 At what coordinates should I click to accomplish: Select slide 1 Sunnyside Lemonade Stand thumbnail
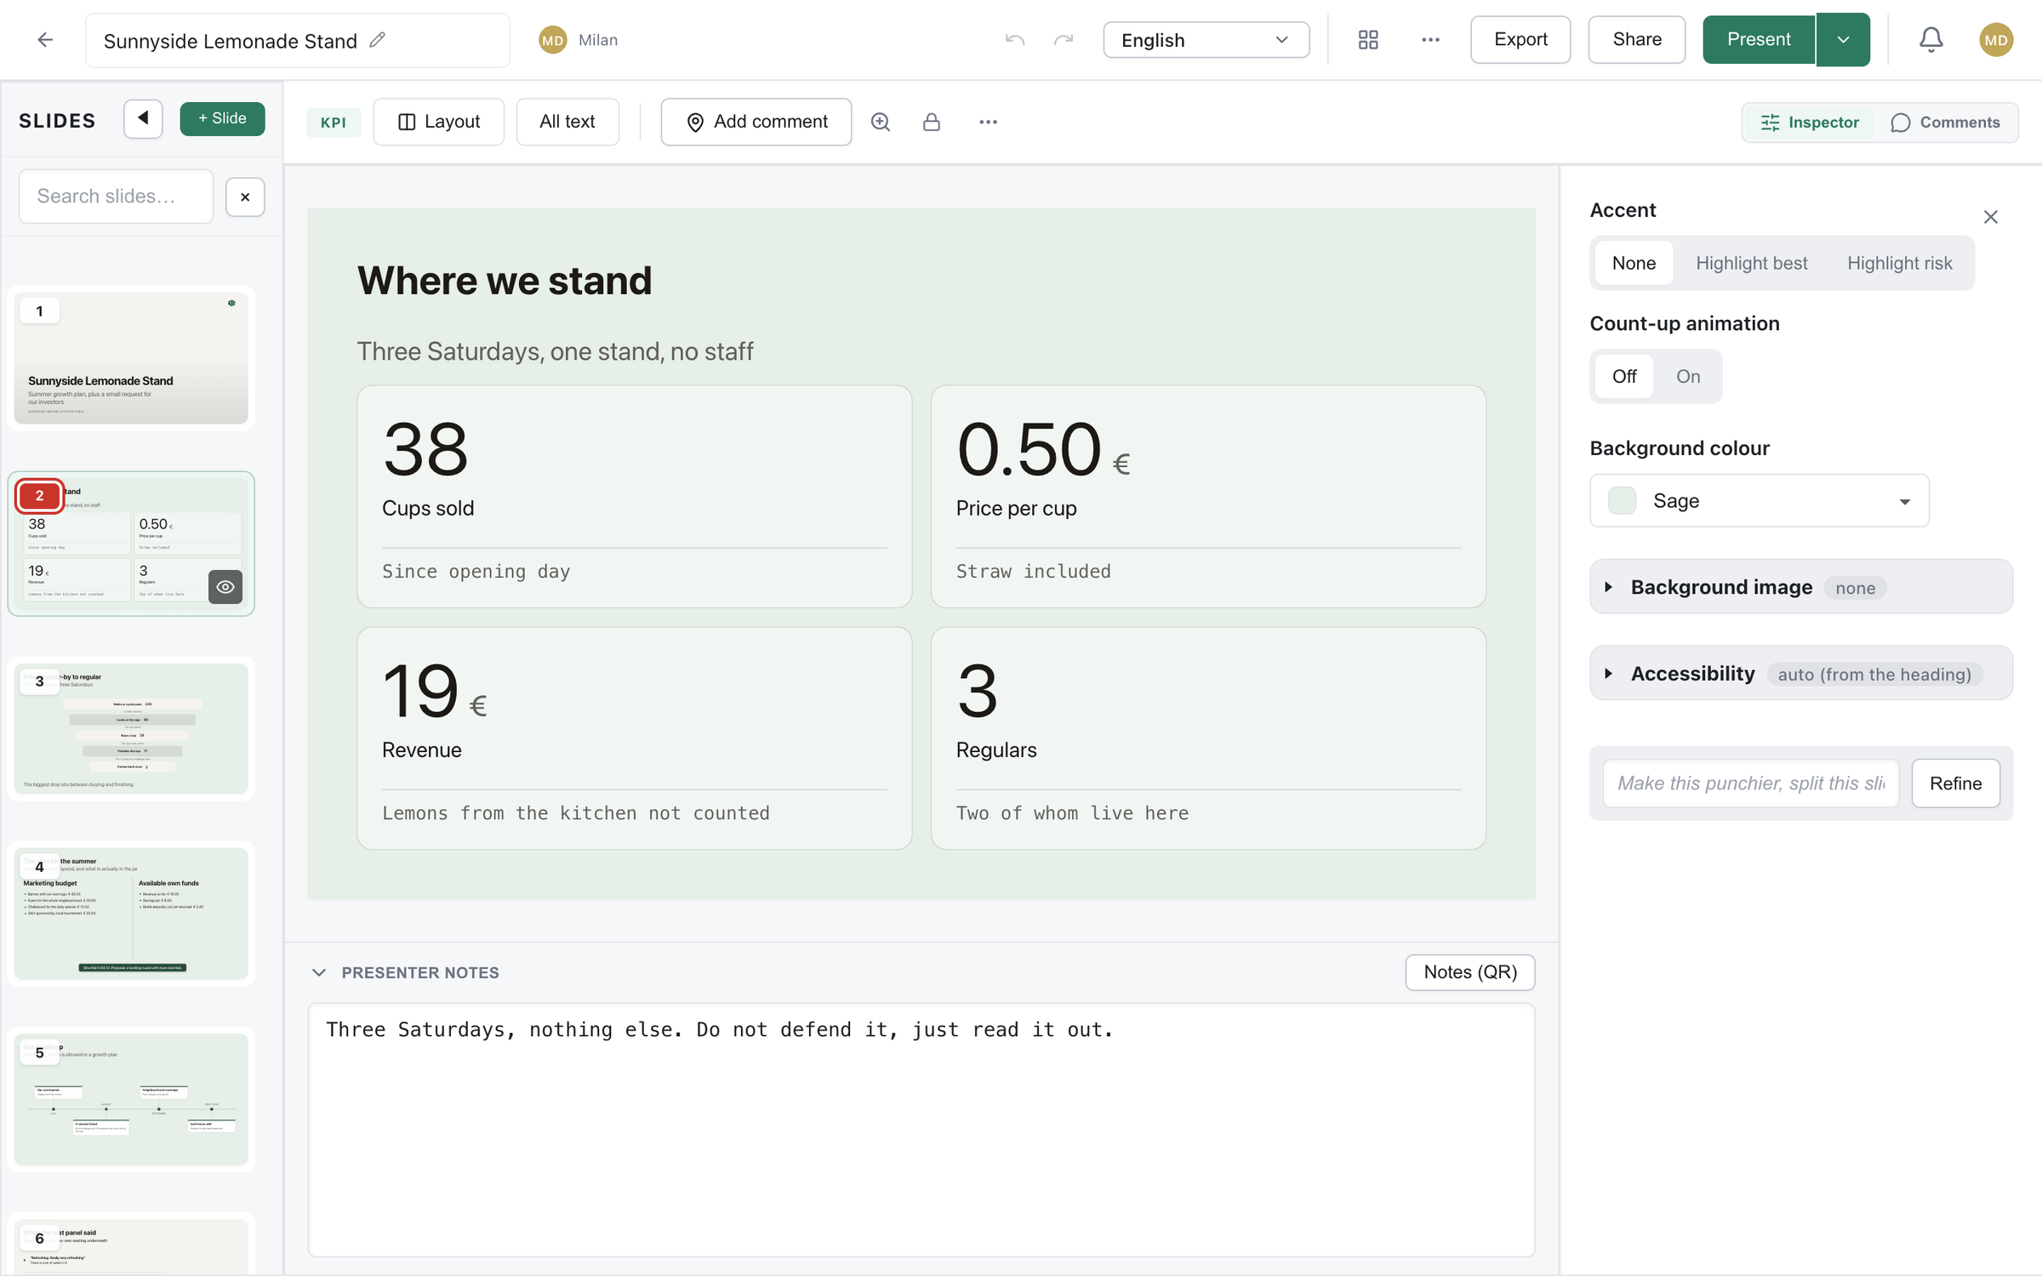click(131, 358)
